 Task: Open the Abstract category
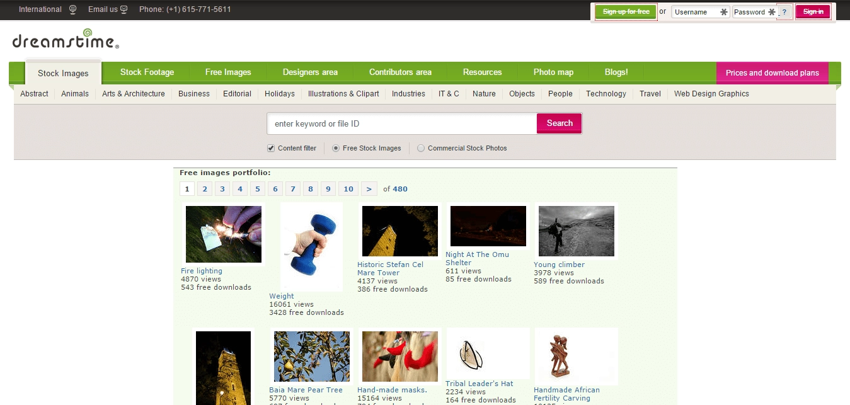point(34,94)
